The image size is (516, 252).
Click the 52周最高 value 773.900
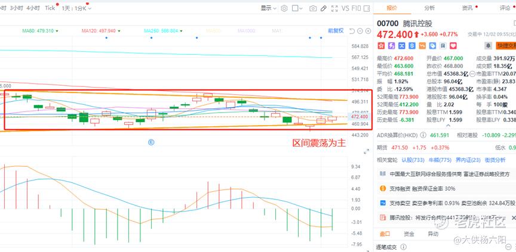(408, 97)
